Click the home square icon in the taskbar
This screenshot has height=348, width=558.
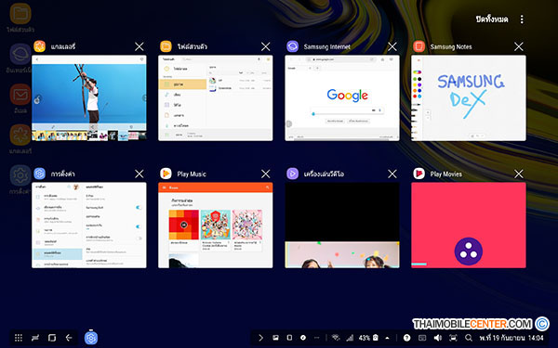pos(52,338)
